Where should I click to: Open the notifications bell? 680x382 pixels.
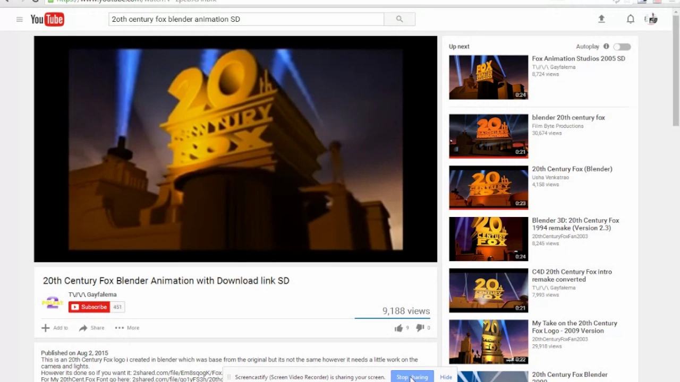pyautogui.click(x=631, y=19)
